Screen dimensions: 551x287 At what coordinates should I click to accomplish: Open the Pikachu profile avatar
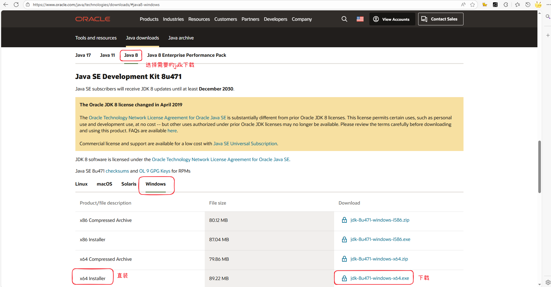(x=538, y=5)
